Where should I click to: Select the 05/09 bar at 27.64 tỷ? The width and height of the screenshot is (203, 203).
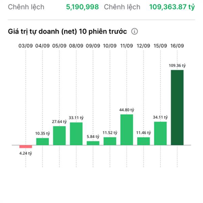pos(59,136)
